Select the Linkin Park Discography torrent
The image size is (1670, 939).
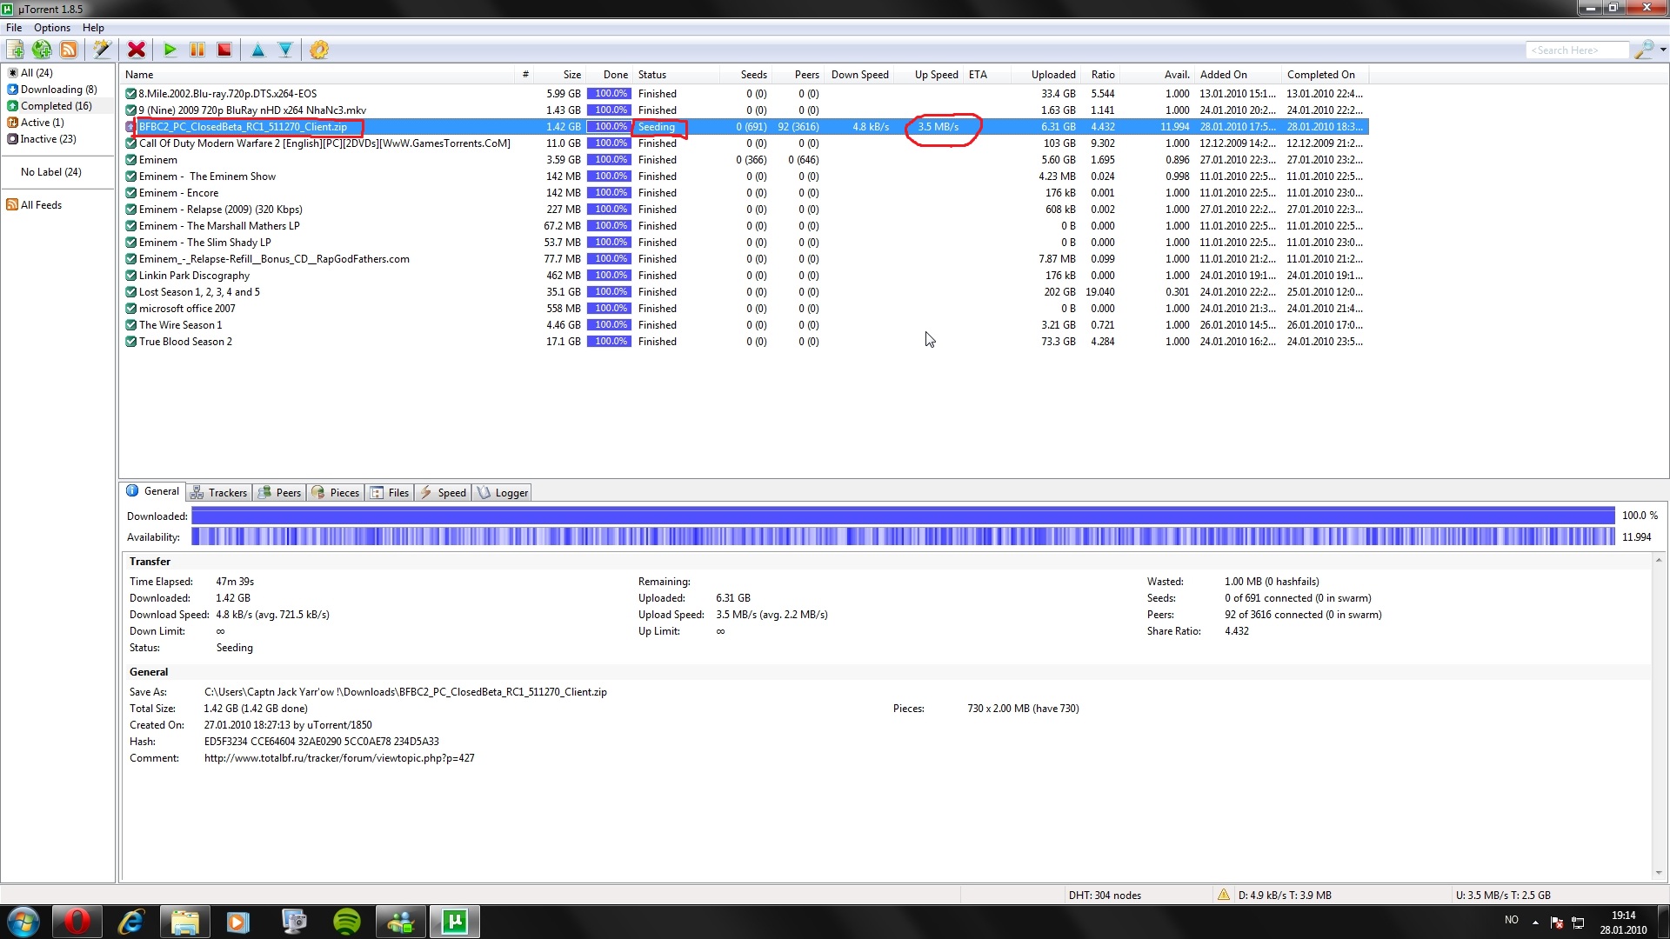pos(745,276)
